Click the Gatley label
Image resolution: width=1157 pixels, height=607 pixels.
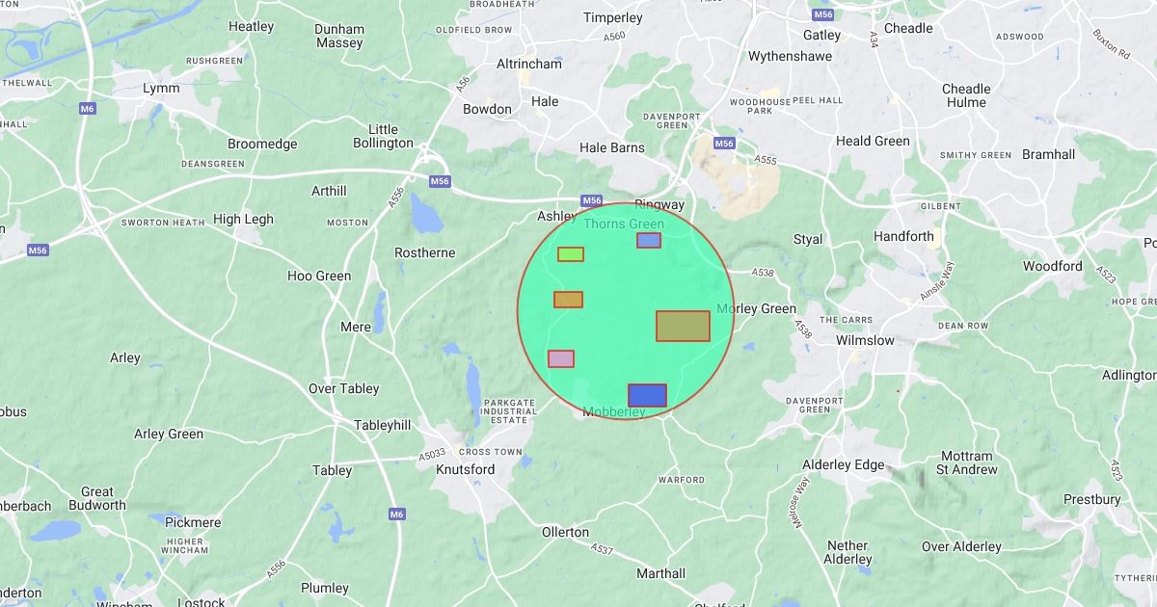[x=822, y=35]
